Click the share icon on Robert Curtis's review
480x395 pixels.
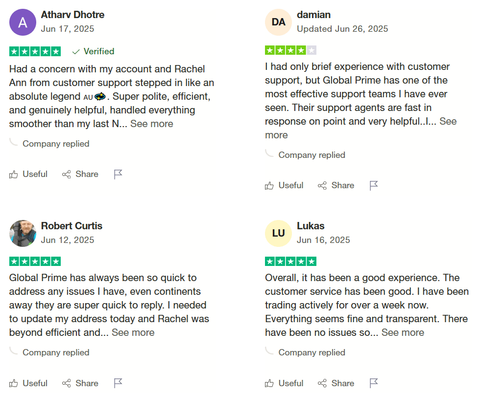coord(67,383)
